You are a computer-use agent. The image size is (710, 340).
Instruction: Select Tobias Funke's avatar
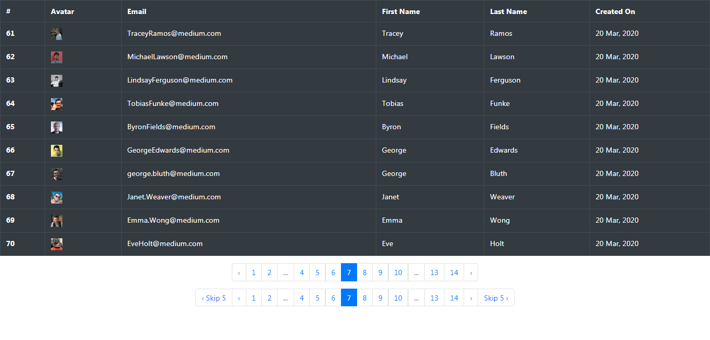click(56, 104)
